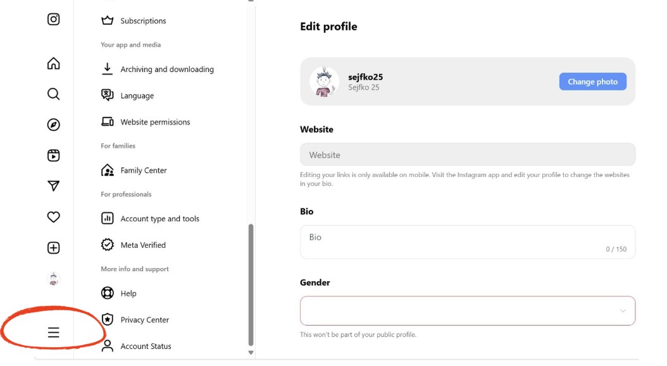Click the scrollbar down arrow
This screenshot has height=366, width=667.
(x=251, y=352)
